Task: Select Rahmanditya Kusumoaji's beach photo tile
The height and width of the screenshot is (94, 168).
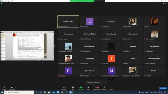Action: click(x=68, y=46)
